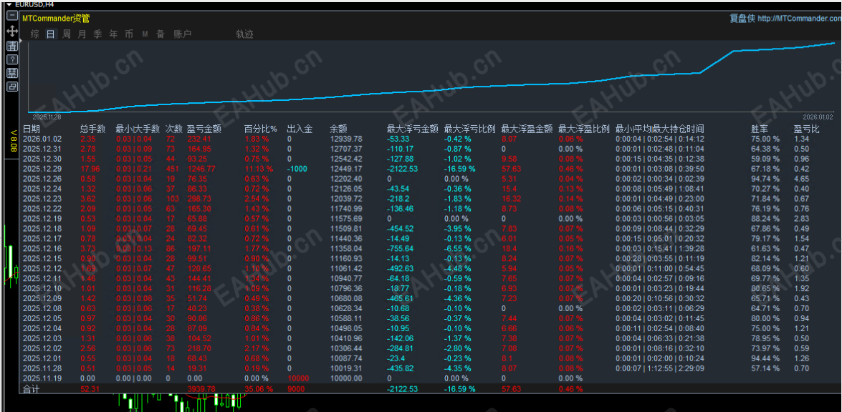Click the minus collapse icon above the sidebar
The width and height of the screenshot is (842, 412).
point(11,16)
